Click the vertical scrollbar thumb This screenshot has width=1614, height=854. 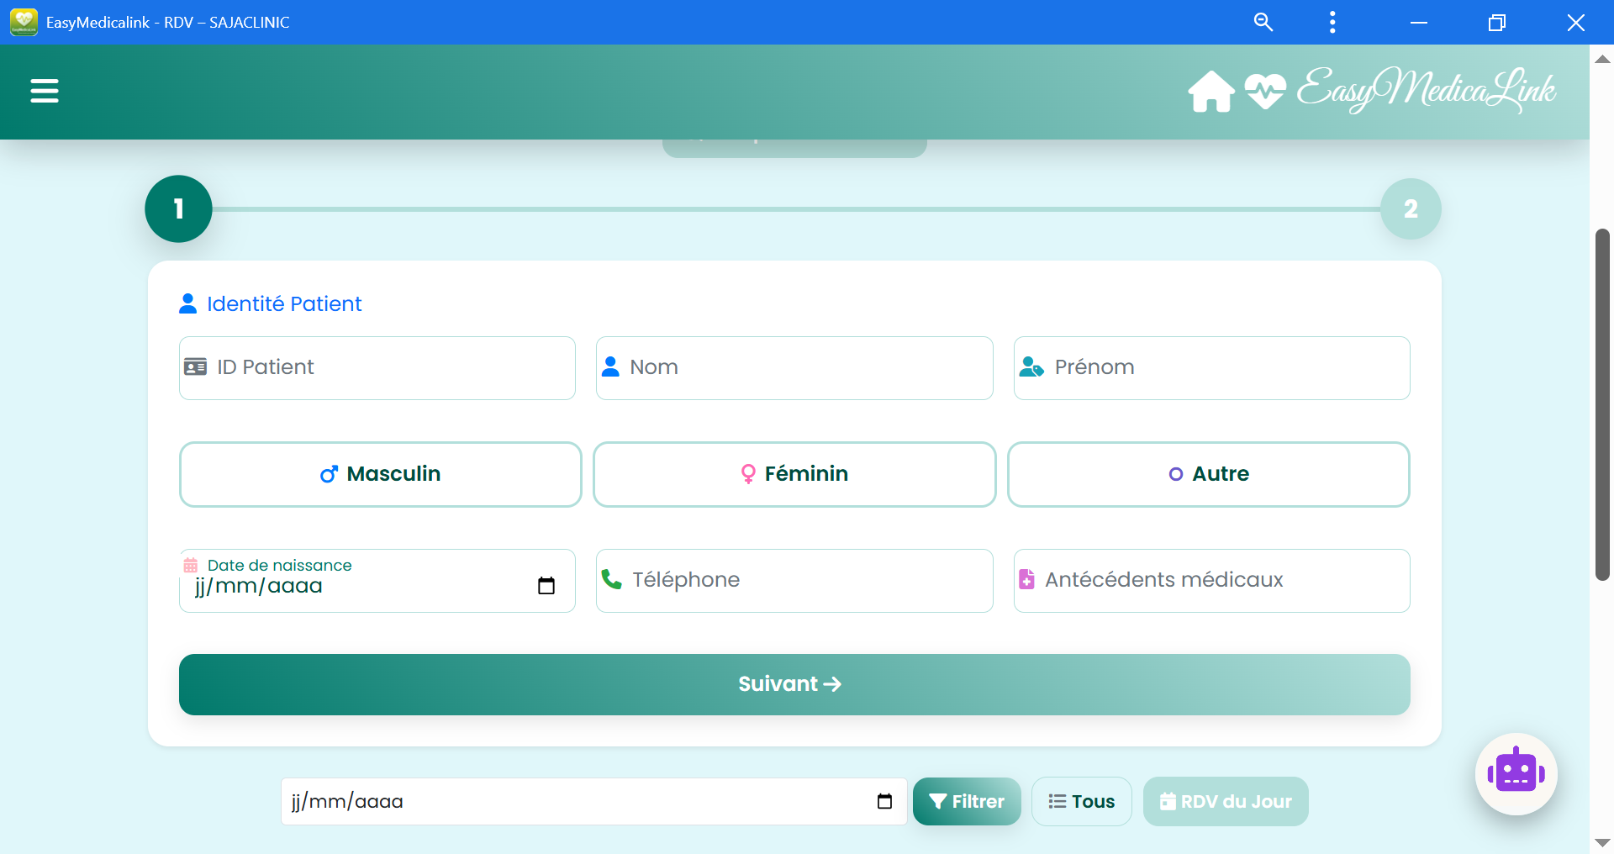click(x=1602, y=403)
